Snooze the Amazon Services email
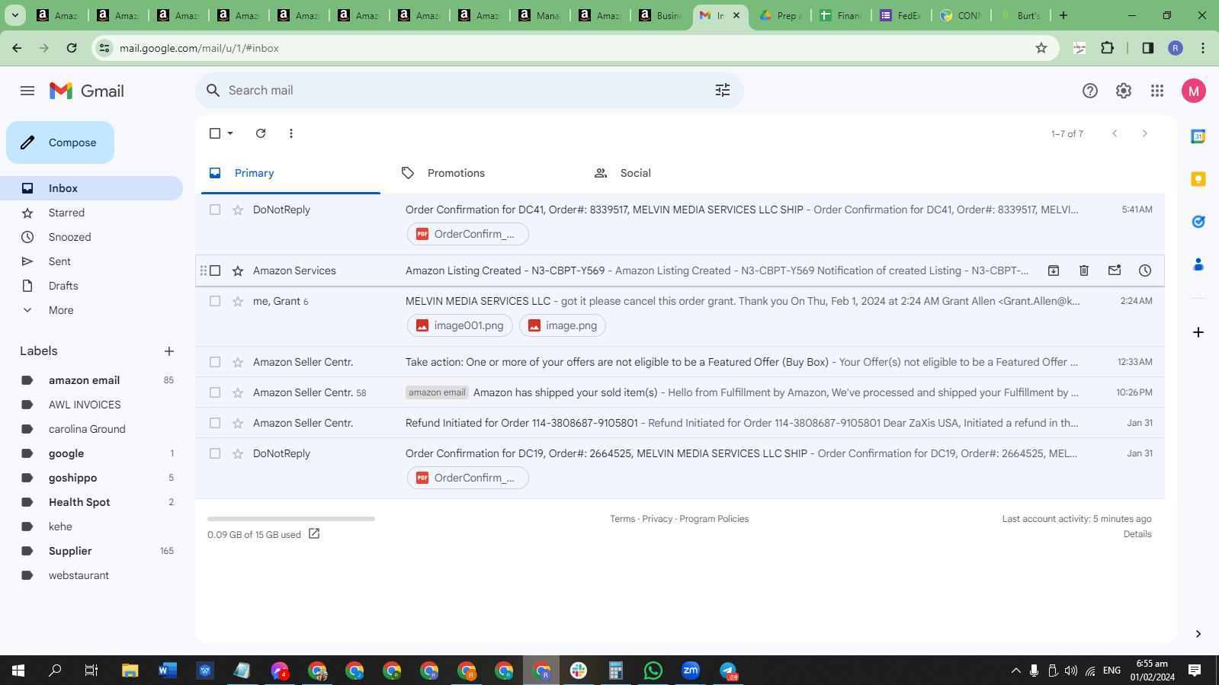The height and width of the screenshot is (685, 1219). pyautogui.click(x=1145, y=270)
